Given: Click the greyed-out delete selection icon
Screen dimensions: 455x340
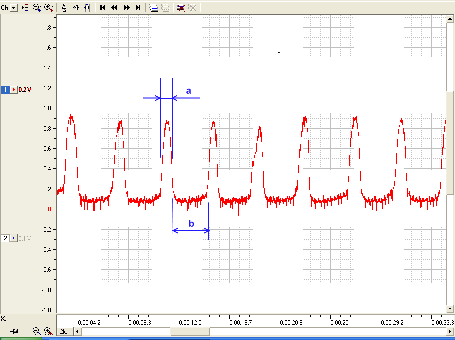Looking at the screenshot, I should coord(192,8).
